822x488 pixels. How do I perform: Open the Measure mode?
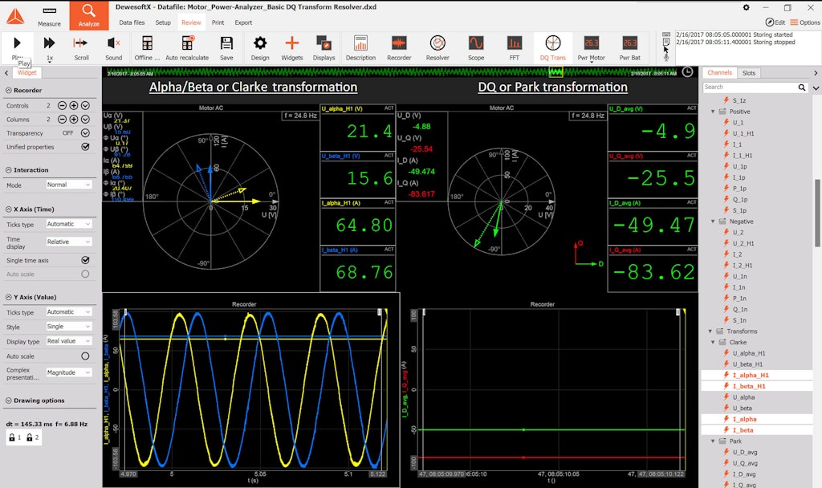[49, 16]
